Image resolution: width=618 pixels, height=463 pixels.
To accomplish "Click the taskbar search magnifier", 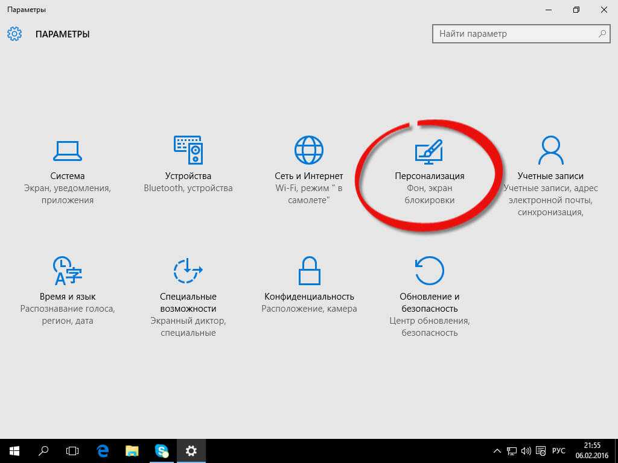I will [43, 450].
